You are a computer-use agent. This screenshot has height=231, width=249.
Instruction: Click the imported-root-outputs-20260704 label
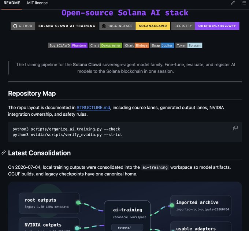tap(202, 209)
